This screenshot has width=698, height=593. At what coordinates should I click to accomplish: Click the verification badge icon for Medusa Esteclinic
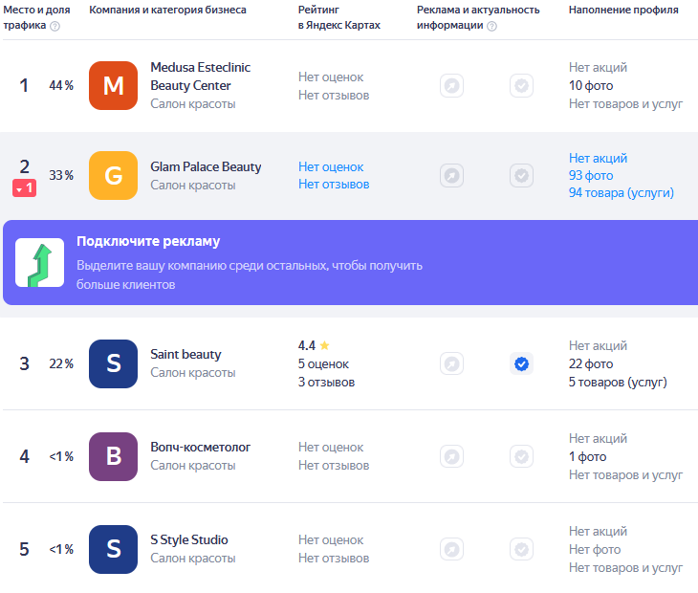522,85
